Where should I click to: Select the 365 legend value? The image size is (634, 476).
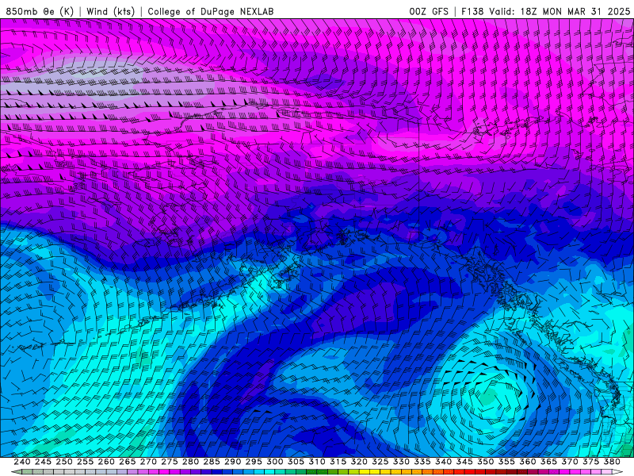click(548, 462)
